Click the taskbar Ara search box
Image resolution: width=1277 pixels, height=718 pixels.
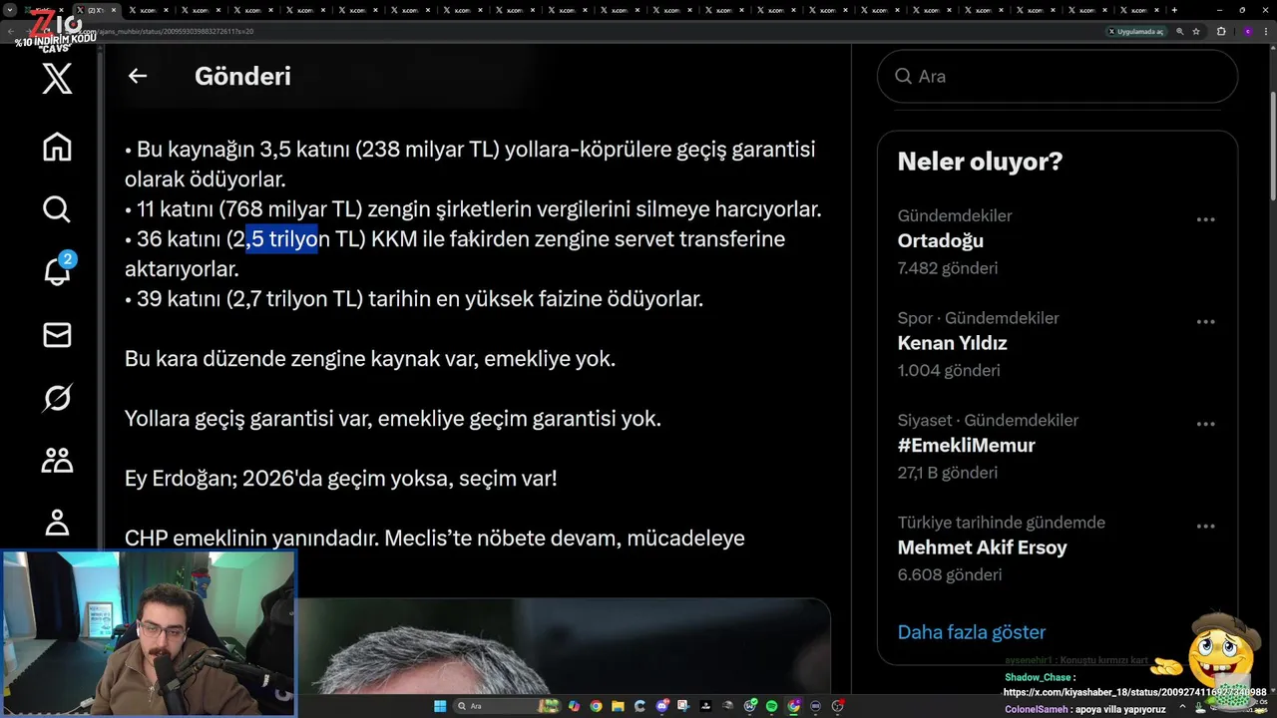click(507, 706)
